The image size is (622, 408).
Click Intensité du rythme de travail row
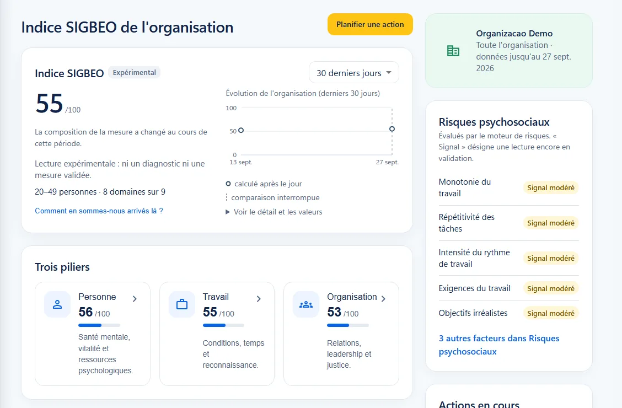pyautogui.click(x=508, y=258)
